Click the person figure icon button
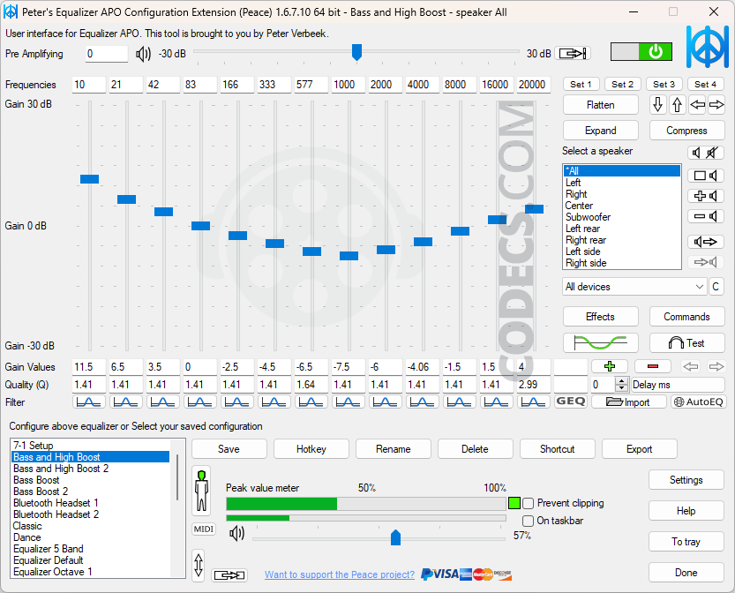Image resolution: width=735 pixels, height=593 pixels. point(201,491)
